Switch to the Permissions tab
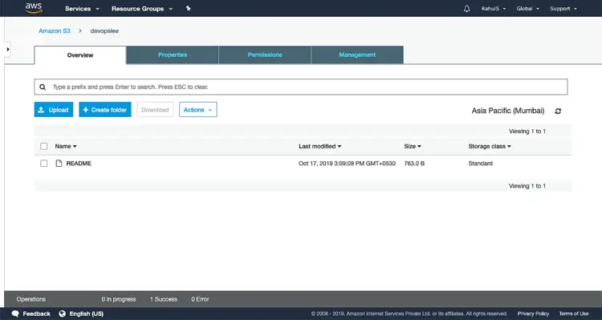 tap(265, 55)
